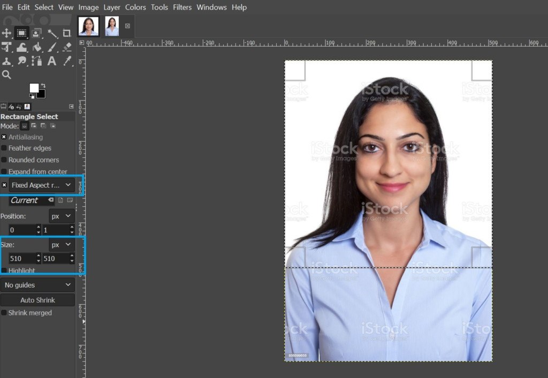Screen dimensions: 548x378
Task: Click the Auto Shrink button
Action: pyautogui.click(x=37, y=299)
